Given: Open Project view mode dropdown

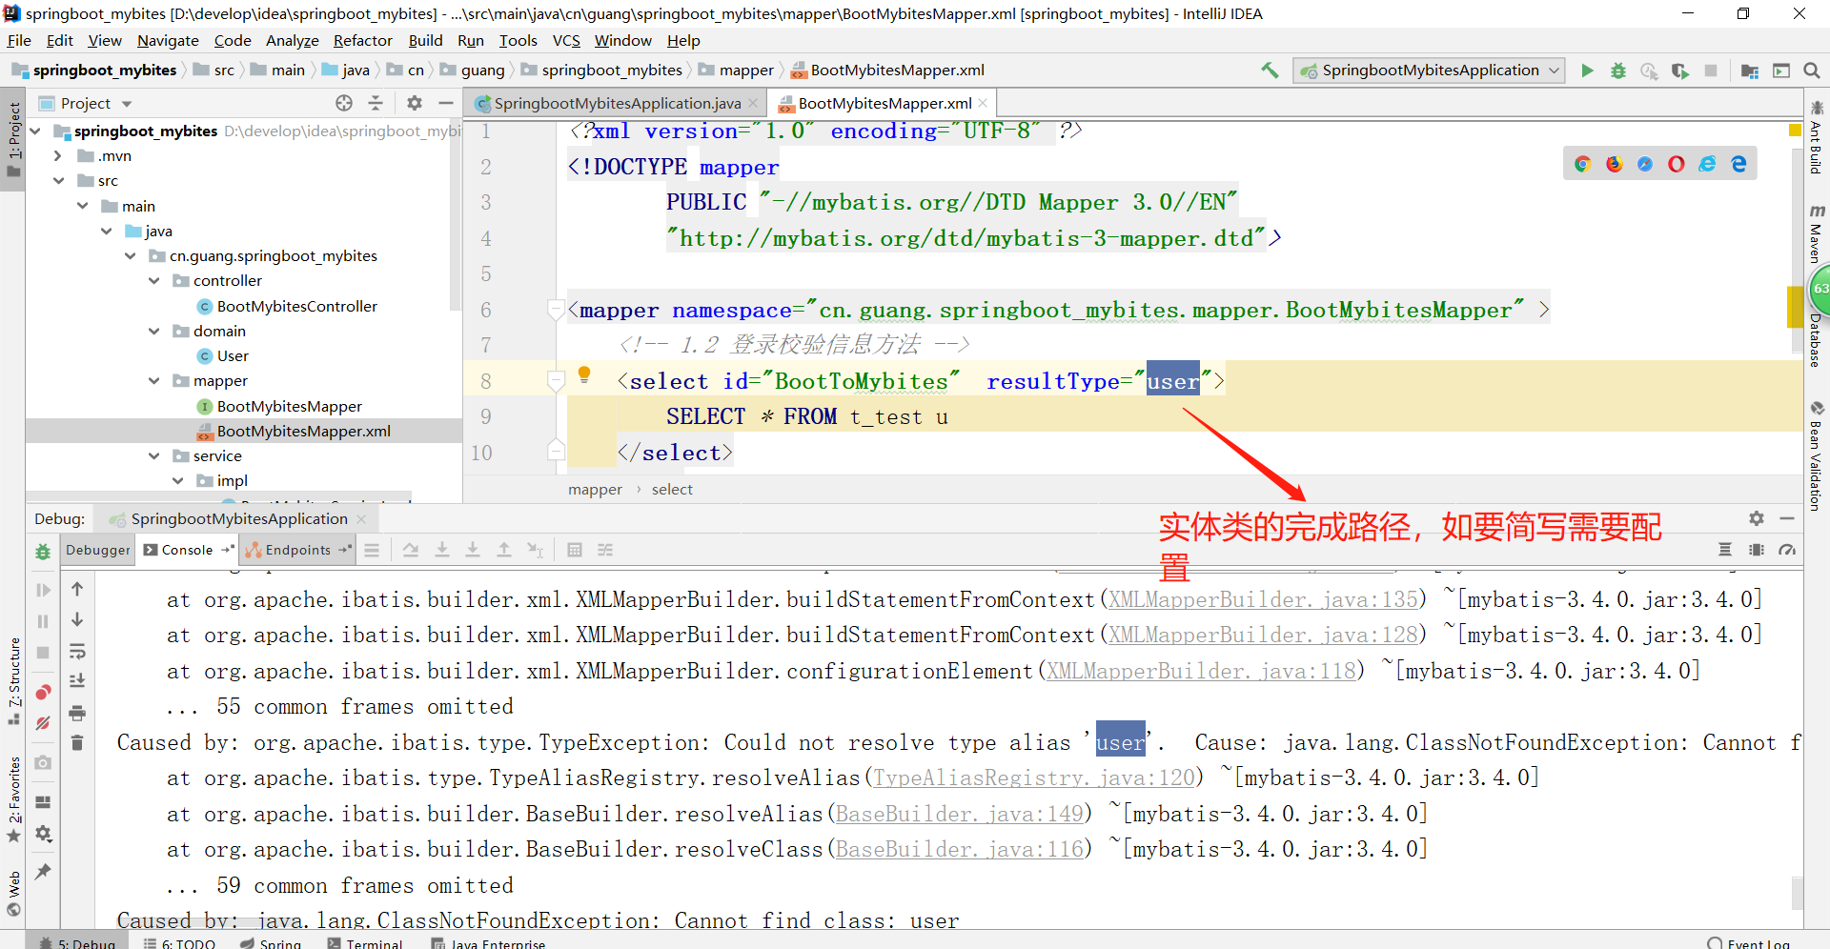Looking at the screenshot, I should (127, 104).
